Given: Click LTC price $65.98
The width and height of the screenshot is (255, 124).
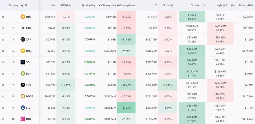Looking at the screenshot, I should [x=52, y=108].
